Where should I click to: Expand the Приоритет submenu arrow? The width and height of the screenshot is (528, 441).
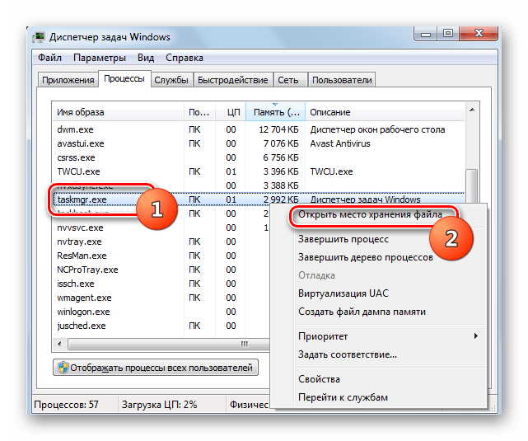(x=475, y=335)
